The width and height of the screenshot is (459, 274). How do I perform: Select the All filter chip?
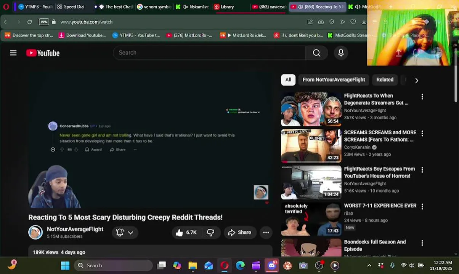tap(288, 80)
